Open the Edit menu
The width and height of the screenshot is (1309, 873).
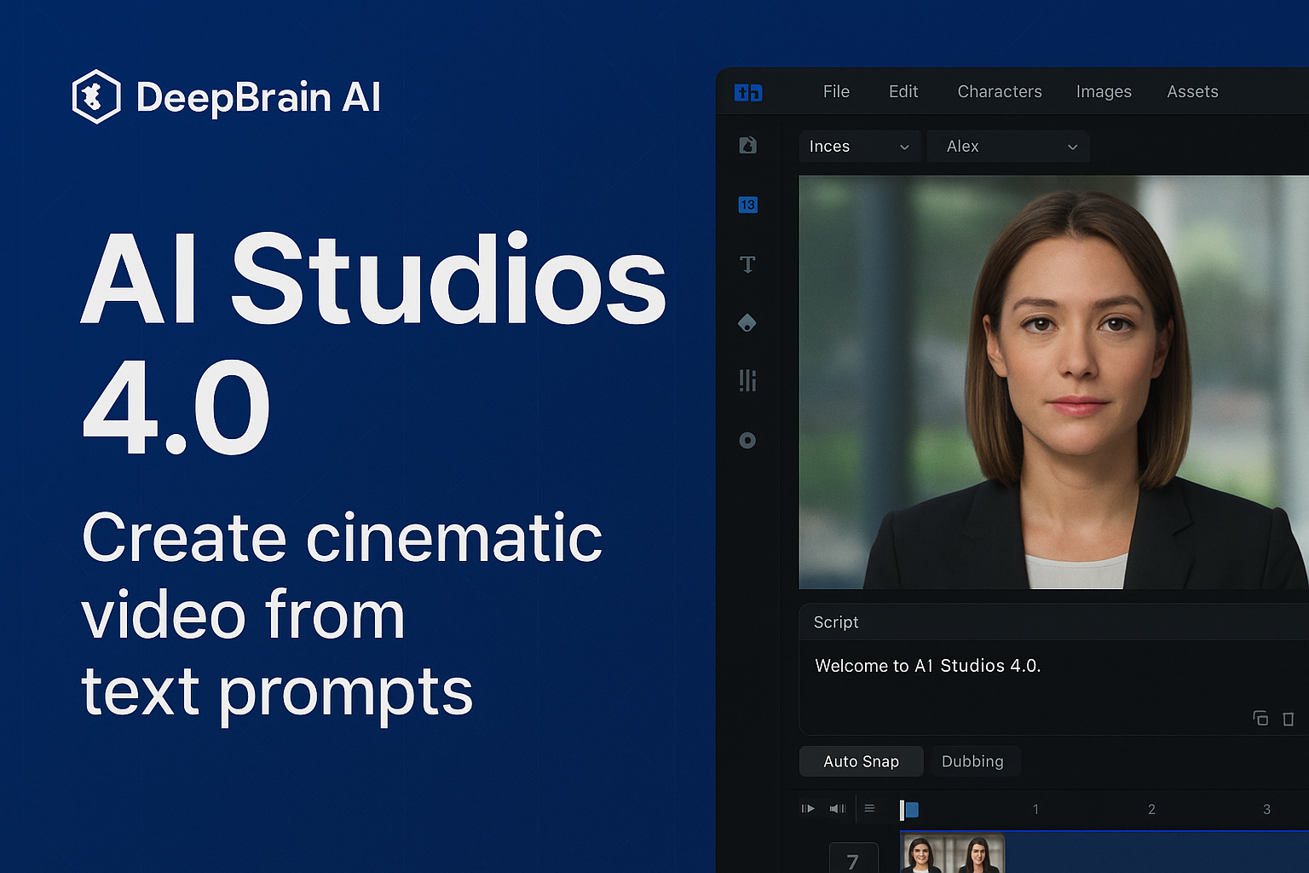903,91
